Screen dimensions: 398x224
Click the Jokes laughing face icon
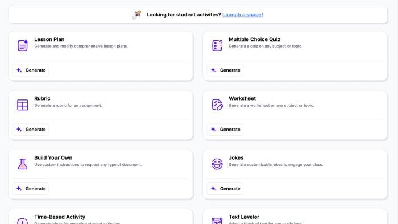click(x=217, y=164)
